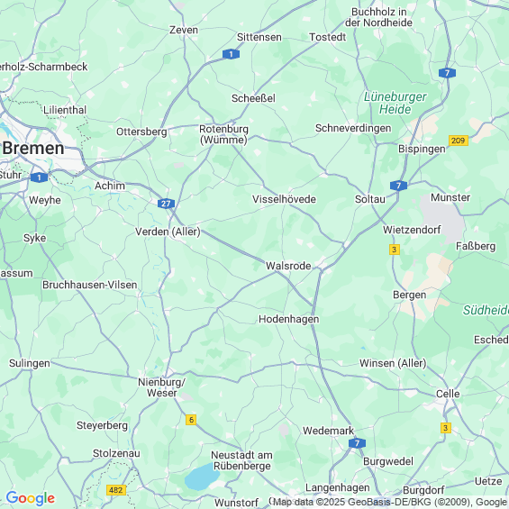Select the Verden (Aller) town label
509x509 pixels.
(168, 232)
